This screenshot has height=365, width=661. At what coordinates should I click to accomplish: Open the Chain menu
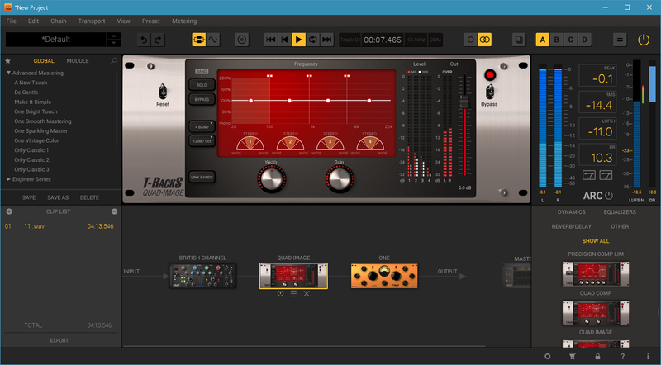pos(59,21)
